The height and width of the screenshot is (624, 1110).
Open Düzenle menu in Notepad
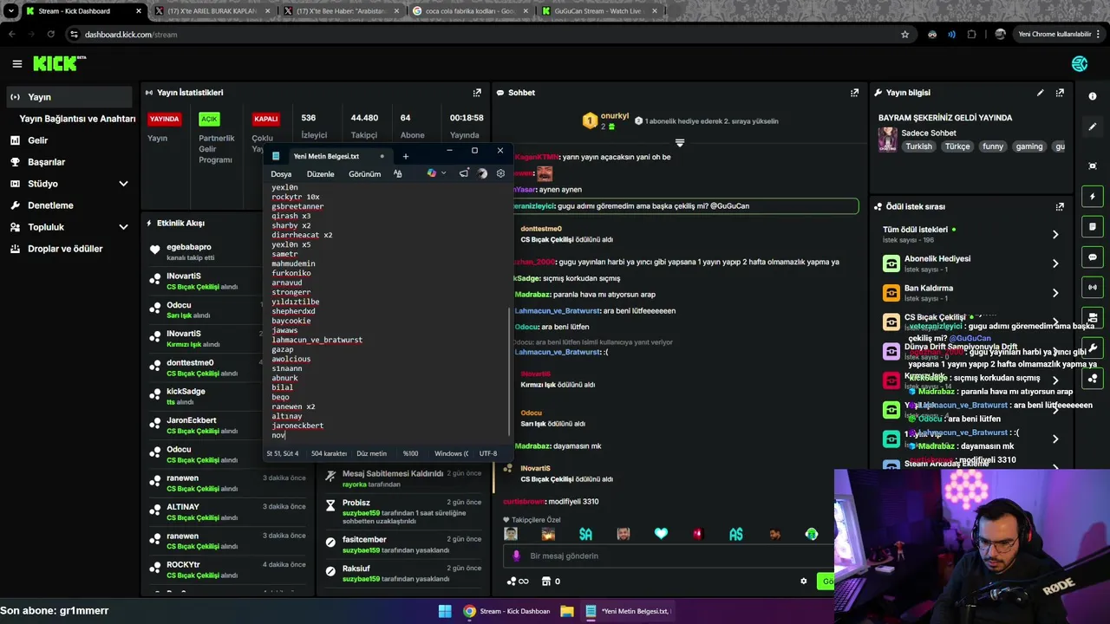point(320,174)
